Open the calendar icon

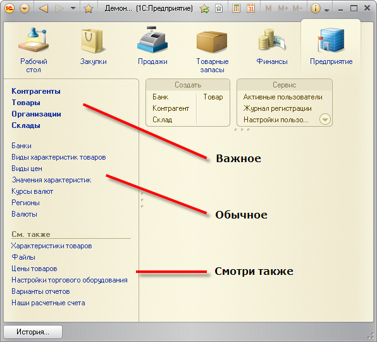(250, 8)
